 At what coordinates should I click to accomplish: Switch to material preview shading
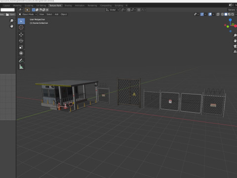pos(229,14)
